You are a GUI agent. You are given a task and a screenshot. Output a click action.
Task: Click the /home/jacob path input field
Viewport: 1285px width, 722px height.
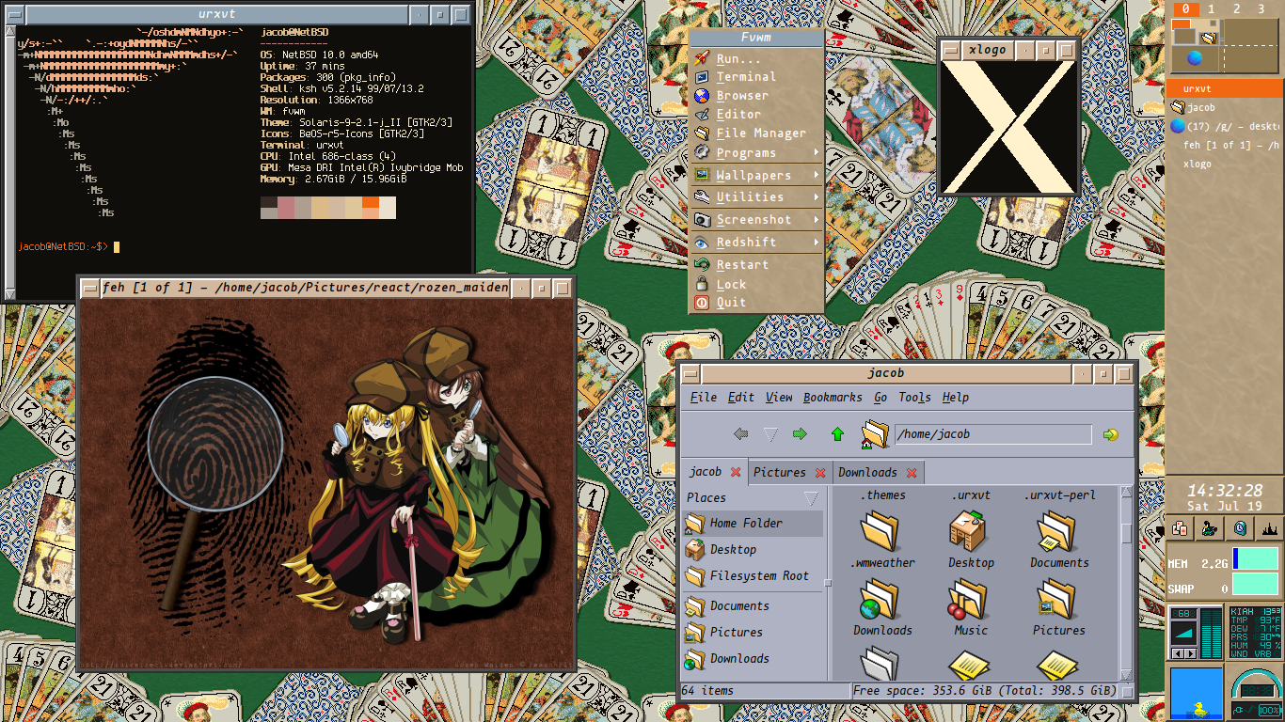pos(992,434)
